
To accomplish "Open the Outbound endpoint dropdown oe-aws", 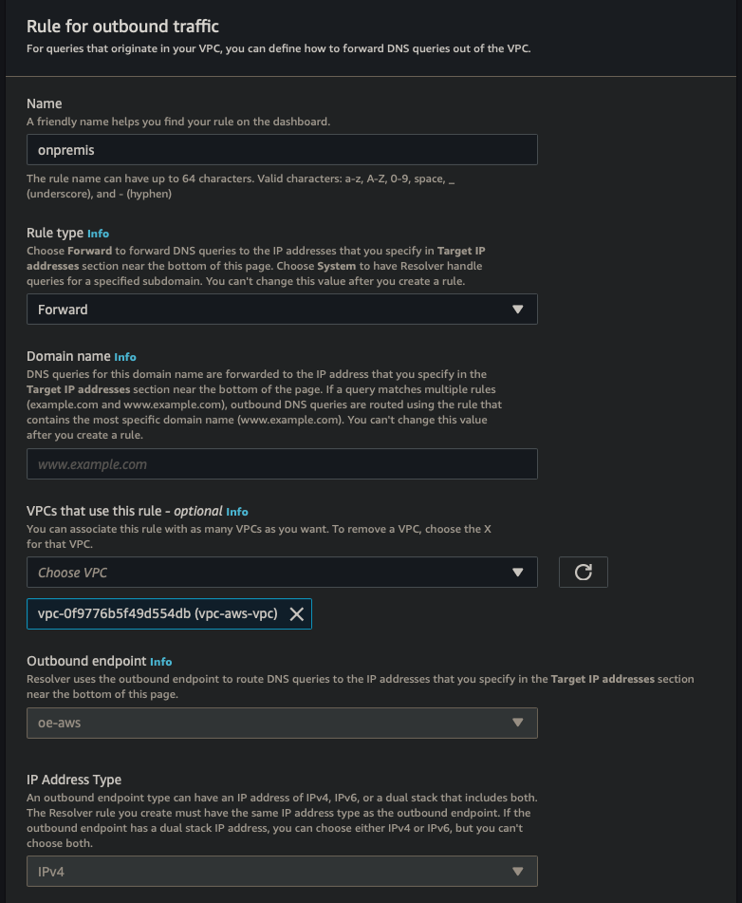I will [x=282, y=723].
